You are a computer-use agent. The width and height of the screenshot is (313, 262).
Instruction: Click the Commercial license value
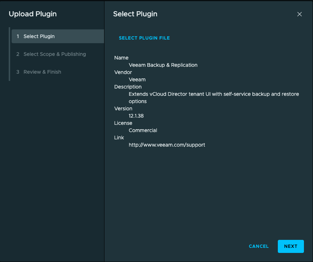pos(143,130)
